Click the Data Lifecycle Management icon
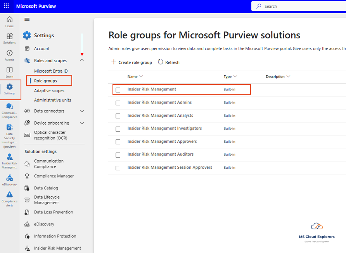Screen dimensions: 346x253 [x=27, y=200]
